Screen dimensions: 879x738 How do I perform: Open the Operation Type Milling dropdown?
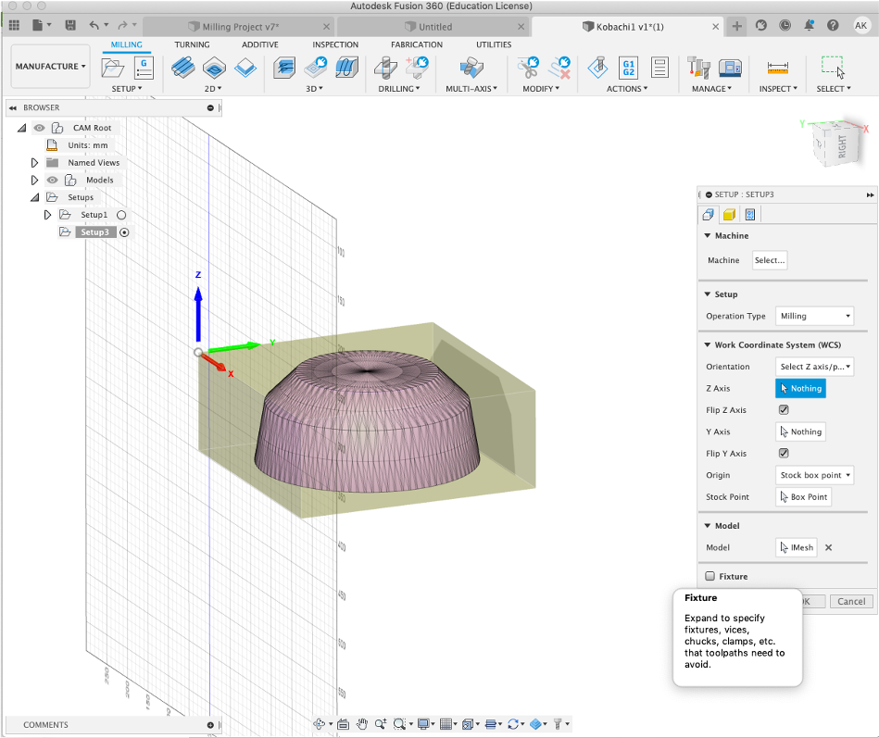click(x=814, y=316)
